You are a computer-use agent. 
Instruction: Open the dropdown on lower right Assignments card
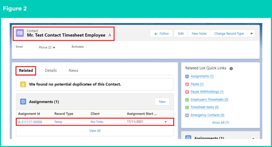click(x=253, y=138)
